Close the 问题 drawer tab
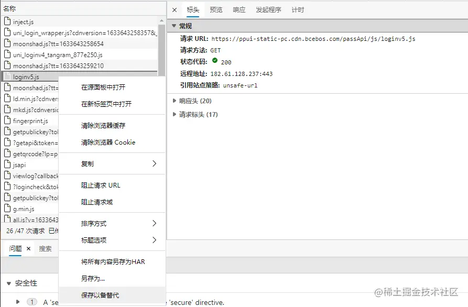468x307 pixels. tap(28, 248)
